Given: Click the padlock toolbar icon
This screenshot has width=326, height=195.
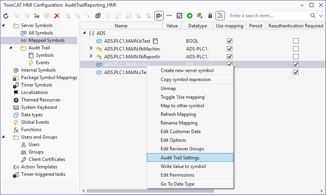Looking at the screenshot, I should point(210,16).
